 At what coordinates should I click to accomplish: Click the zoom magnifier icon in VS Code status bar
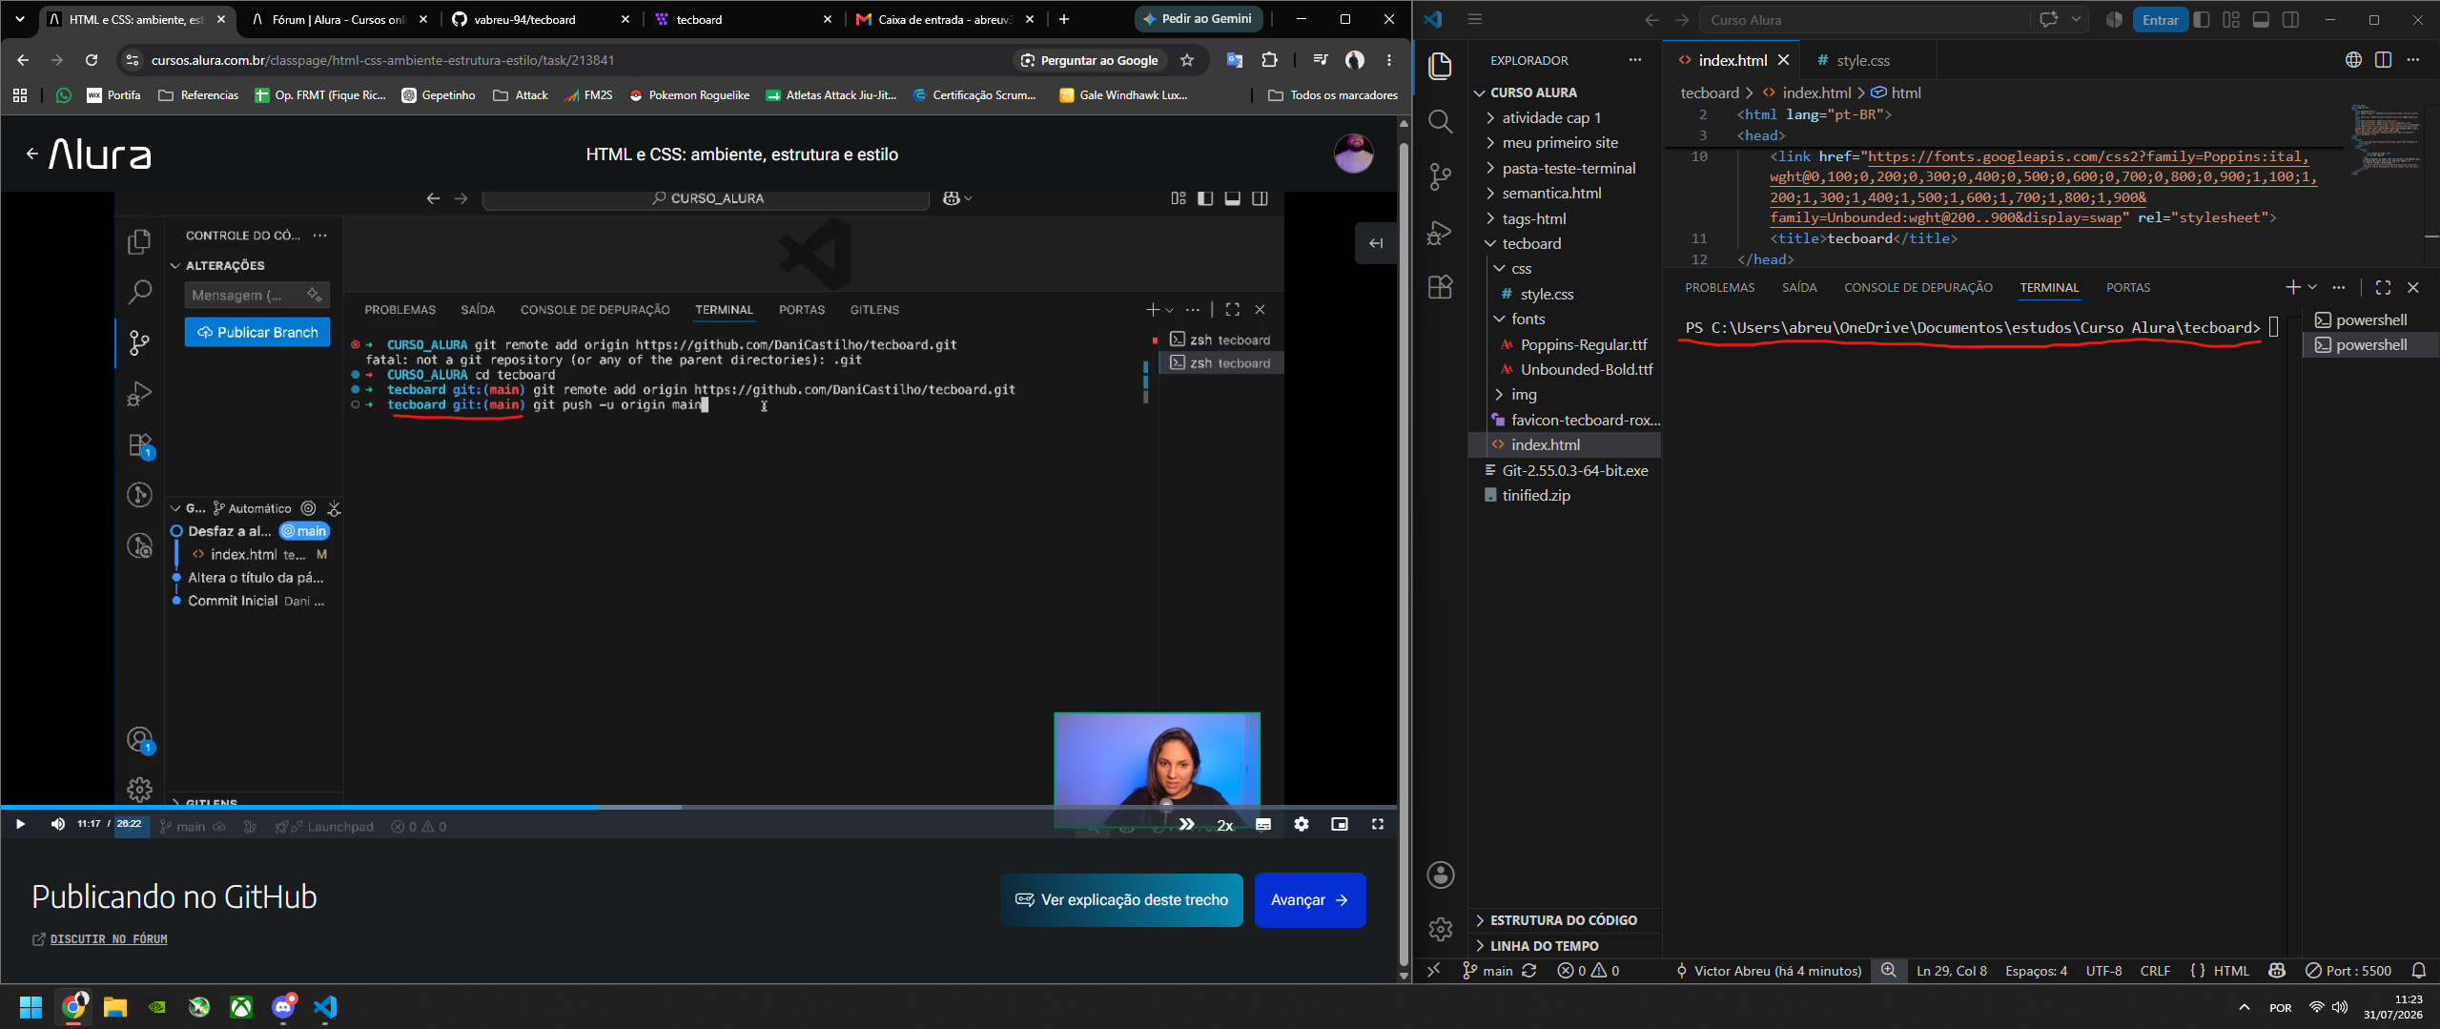pyautogui.click(x=1888, y=971)
